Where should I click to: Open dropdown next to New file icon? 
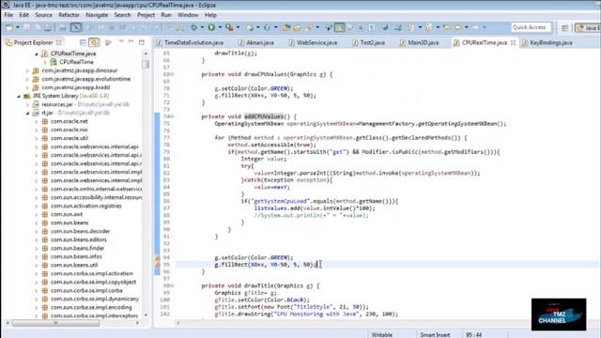tap(17, 27)
